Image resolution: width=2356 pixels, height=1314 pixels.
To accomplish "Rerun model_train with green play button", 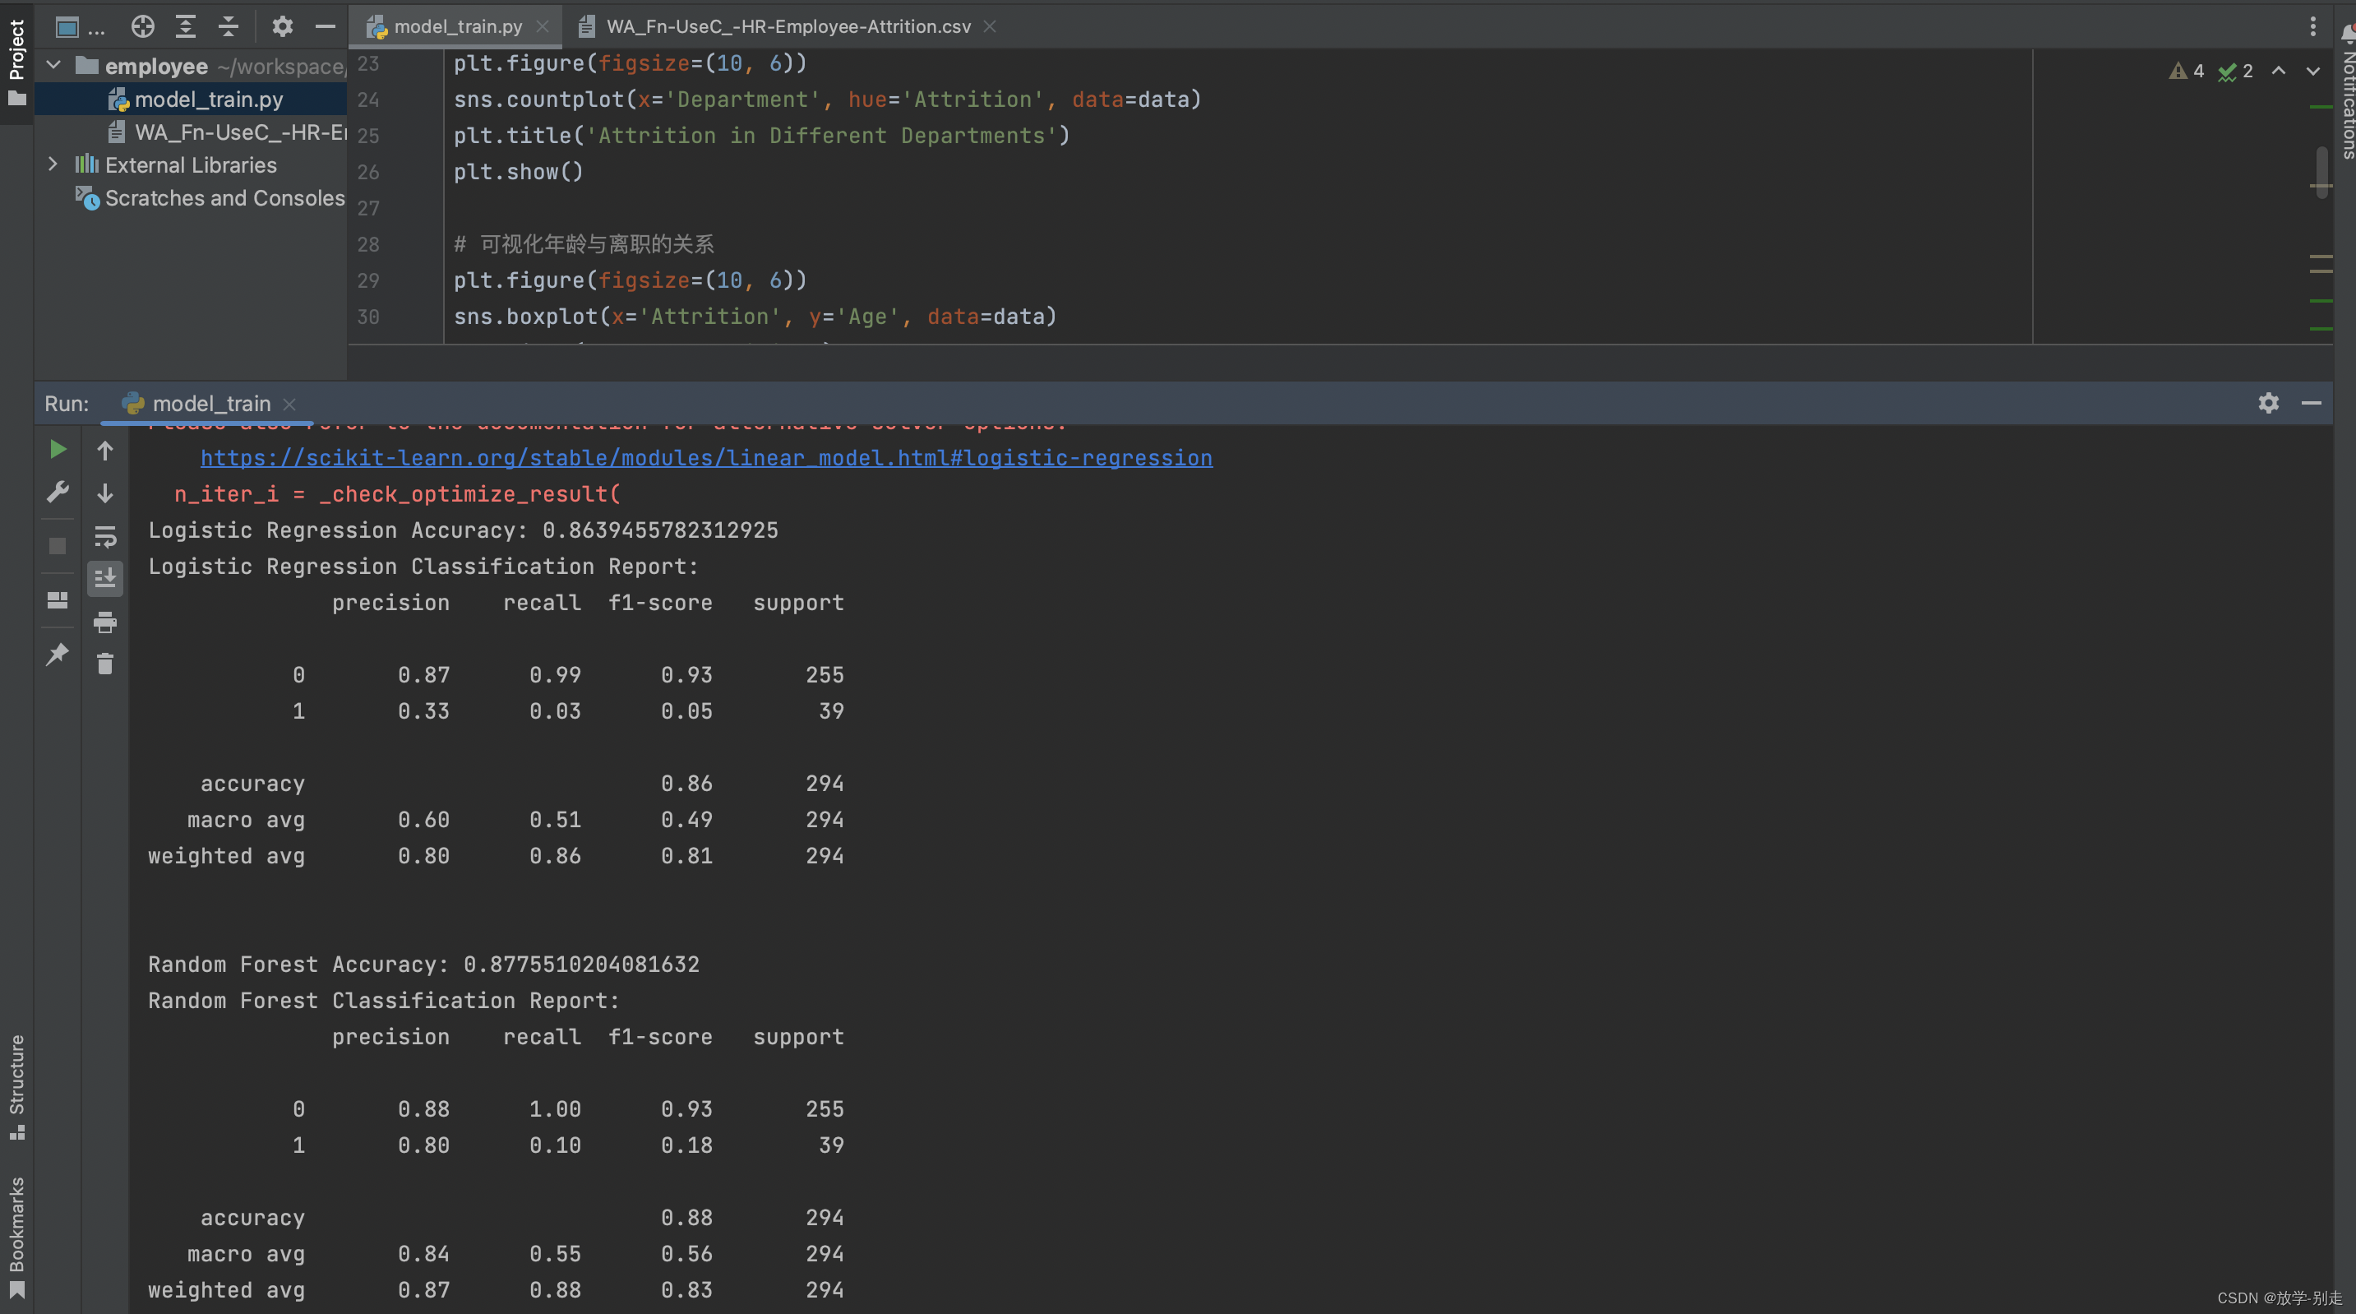I will click(57, 449).
